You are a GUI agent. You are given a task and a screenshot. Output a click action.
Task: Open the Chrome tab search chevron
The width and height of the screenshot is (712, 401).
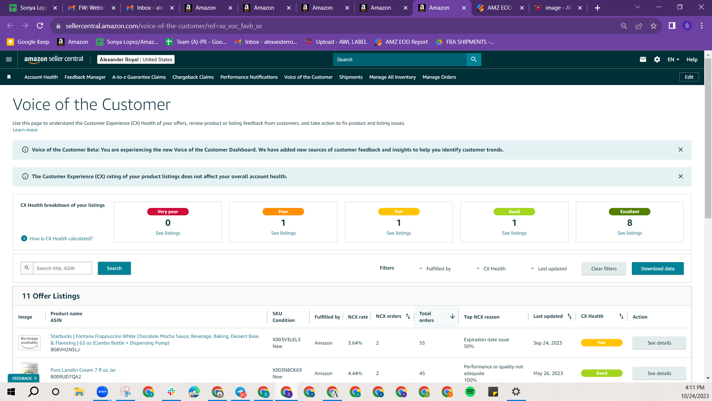[637, 7]
